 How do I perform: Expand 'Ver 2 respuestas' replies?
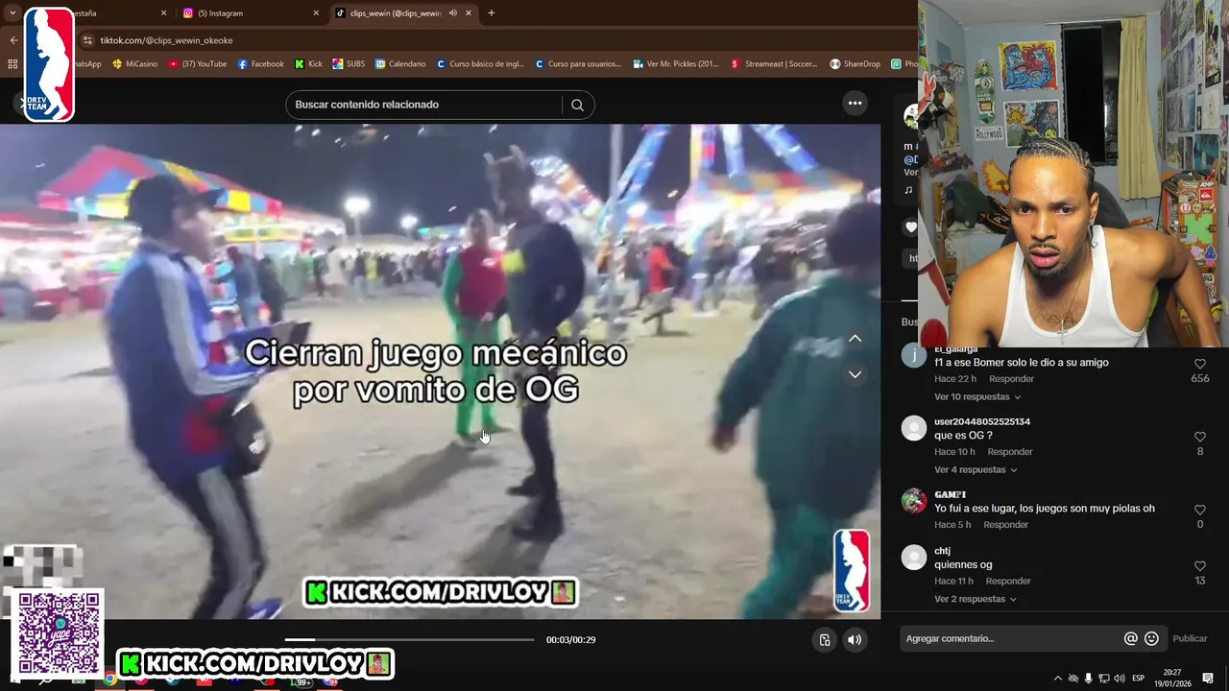pos(976,600)
